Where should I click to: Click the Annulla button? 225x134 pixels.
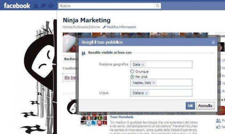205,106
